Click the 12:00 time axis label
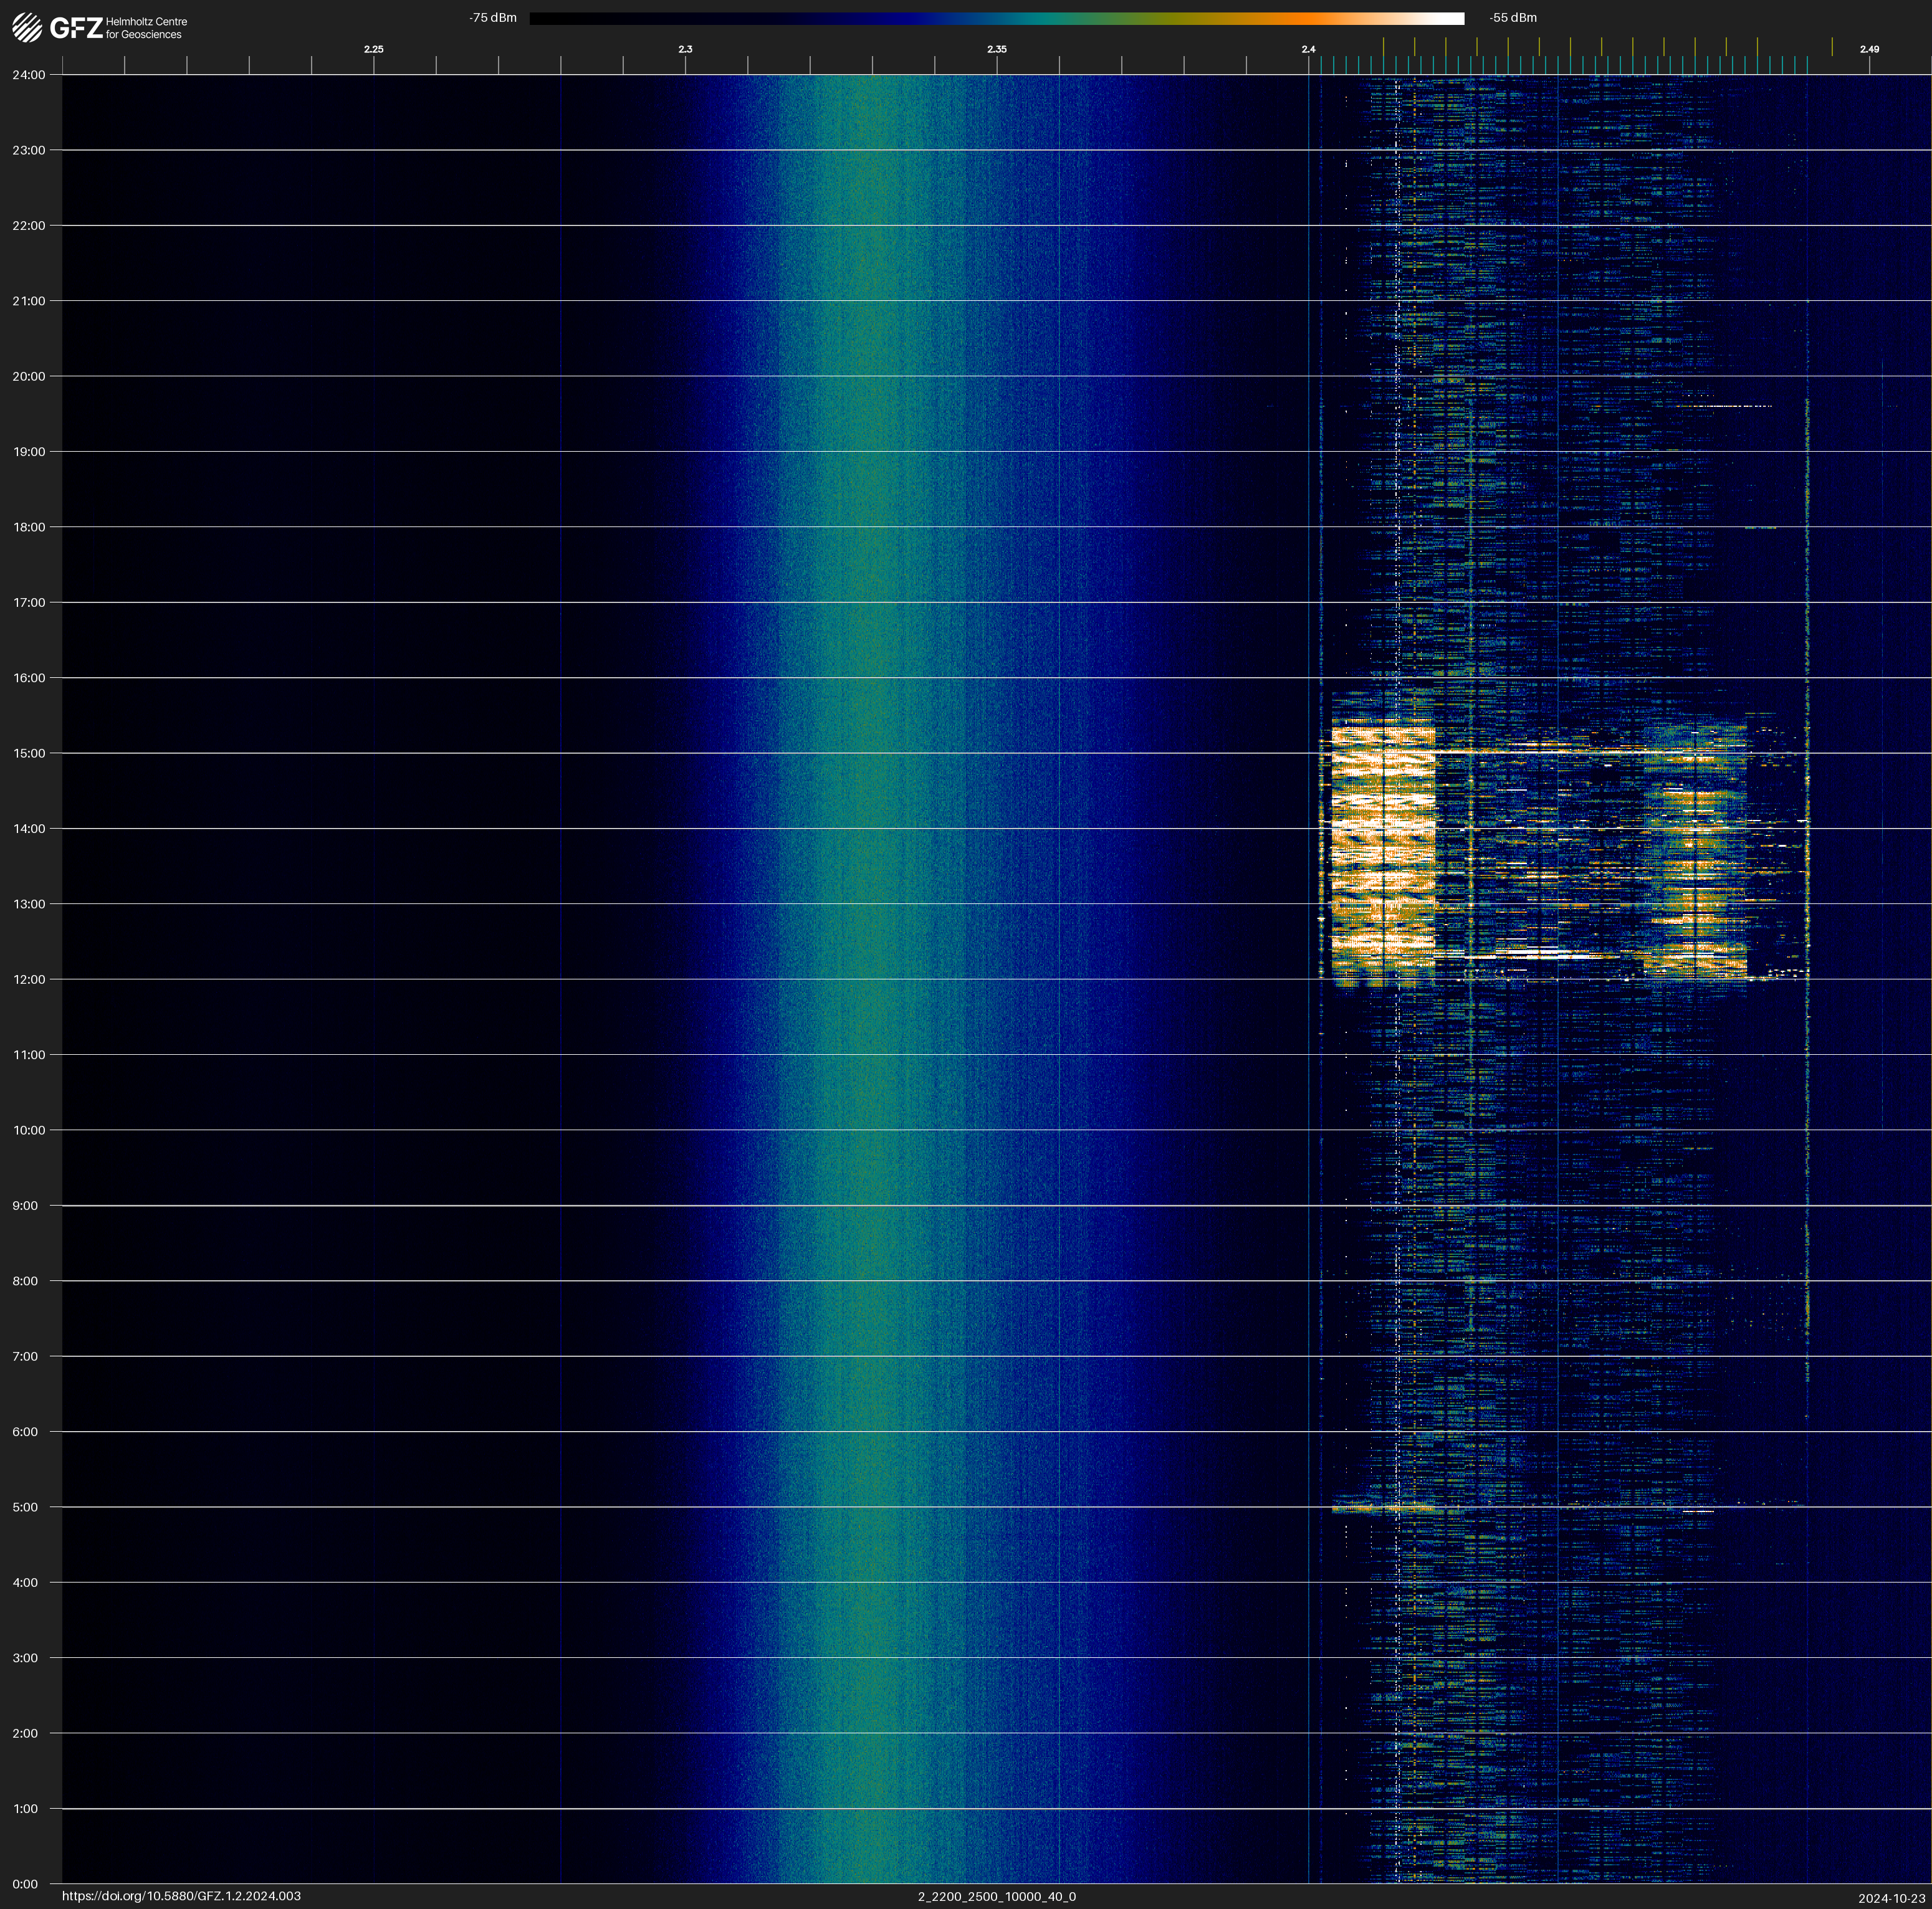The height and width of the screenshot is (1909, 1932). [29, 979]
